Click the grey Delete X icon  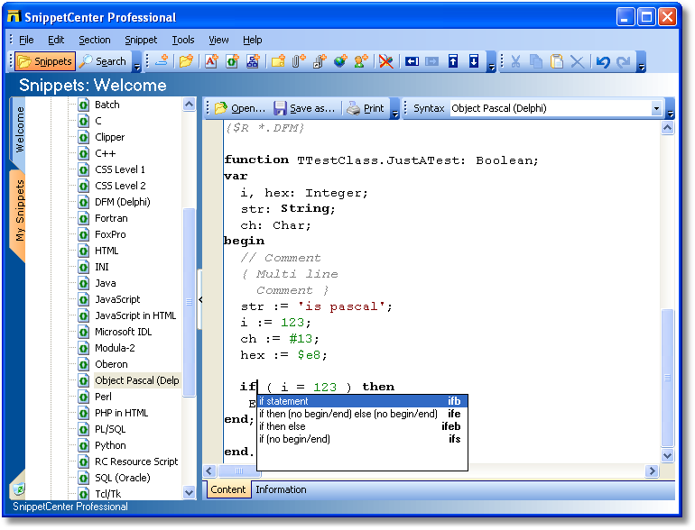(577, 61)
